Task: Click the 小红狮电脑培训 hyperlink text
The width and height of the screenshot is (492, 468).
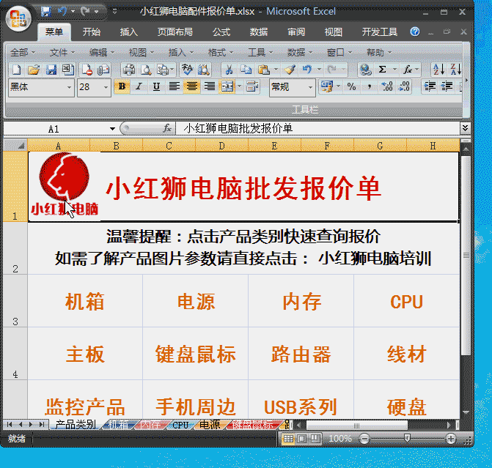Action: pyautogui.click(x=375, y=259)
